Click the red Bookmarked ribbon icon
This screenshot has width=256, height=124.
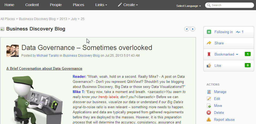(x=209, y=55)
